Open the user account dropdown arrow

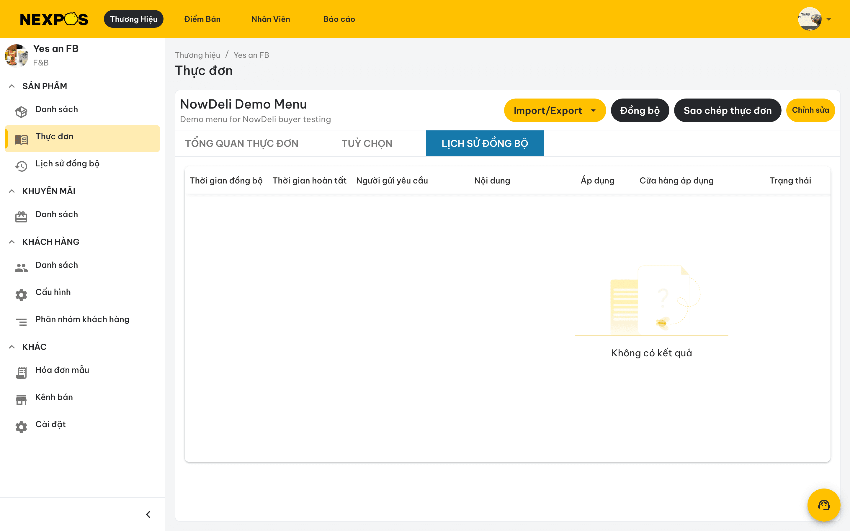pyautogui.click(x=829, y=19)
